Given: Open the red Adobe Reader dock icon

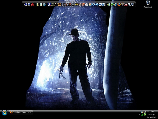Looking at the screenshot, I should pos(33,5).
